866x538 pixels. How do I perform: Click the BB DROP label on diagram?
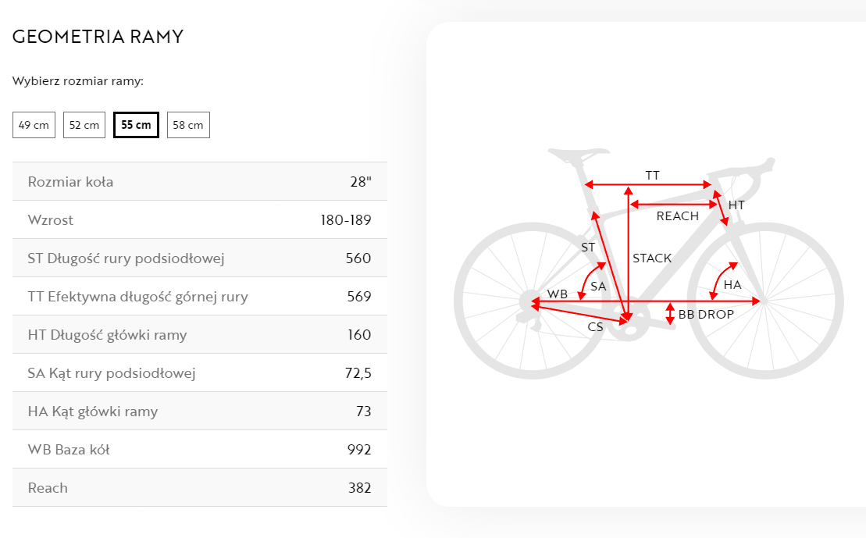tap(706, 315)
